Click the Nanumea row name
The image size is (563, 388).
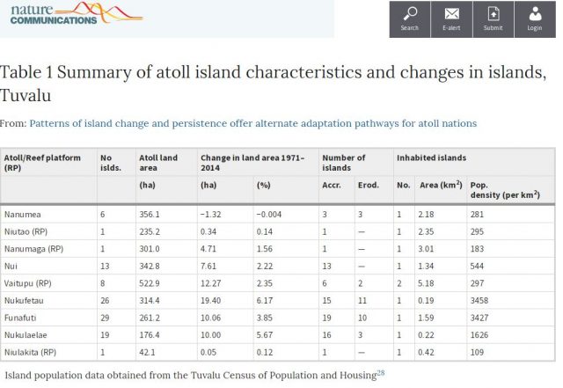pos(22,214)
